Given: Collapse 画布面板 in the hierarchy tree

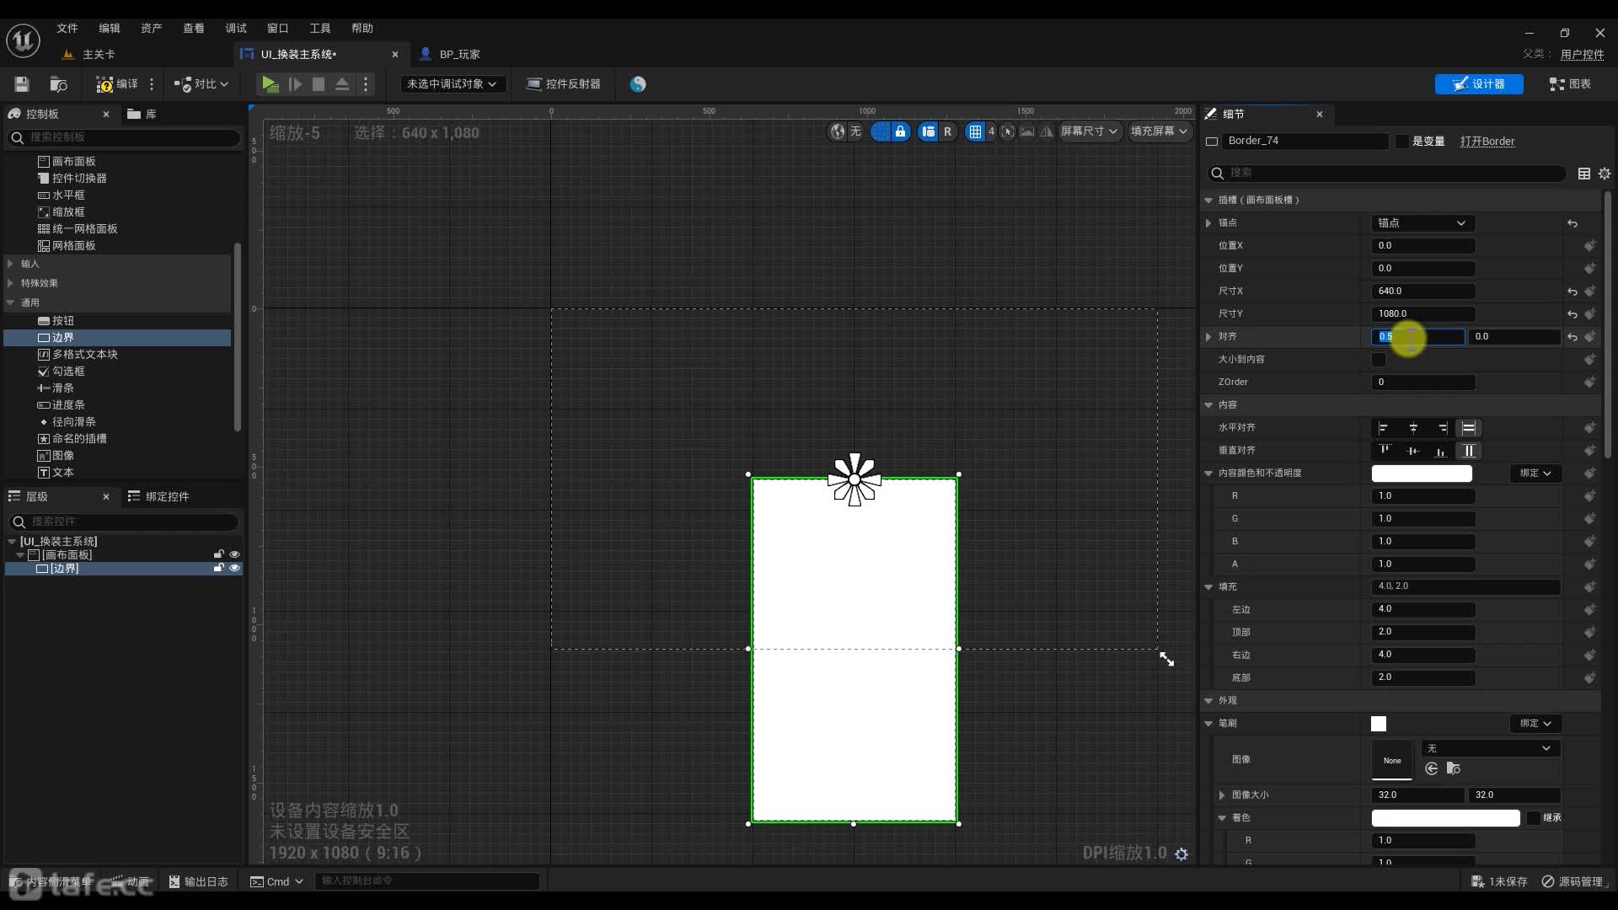Looking at the screenshot, I should pyautogui.click(x=21, y=555).
